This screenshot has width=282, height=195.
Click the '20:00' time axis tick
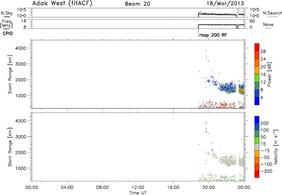[x=209, y=188]
